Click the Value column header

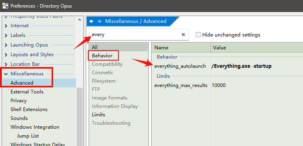click(x=257, y=47)
